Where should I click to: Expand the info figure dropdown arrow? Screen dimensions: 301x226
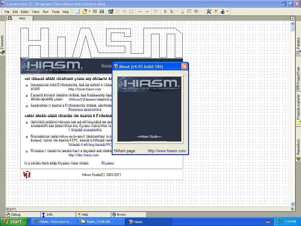[x=228, y=11]
